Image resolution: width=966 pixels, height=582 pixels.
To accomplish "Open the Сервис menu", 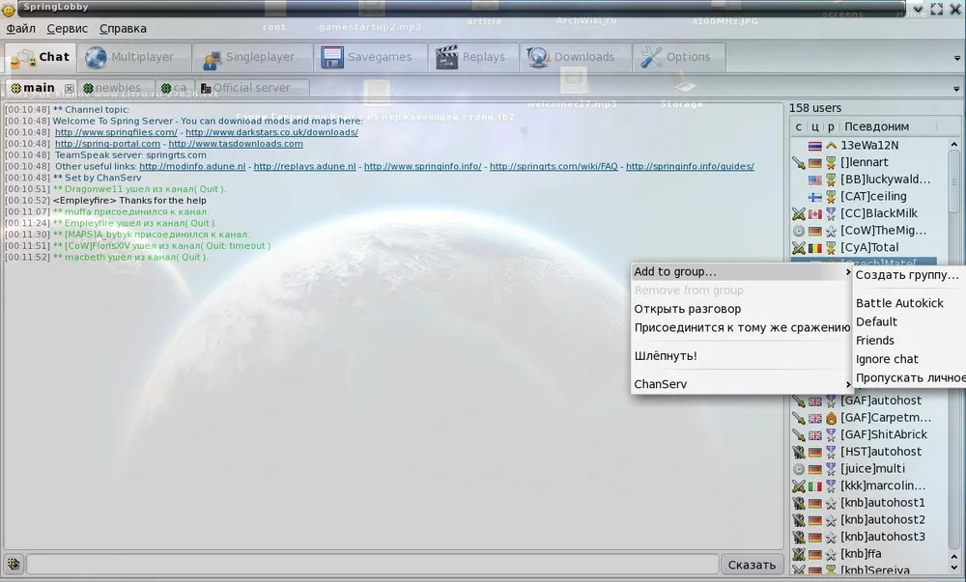I will tap(67, 29).
